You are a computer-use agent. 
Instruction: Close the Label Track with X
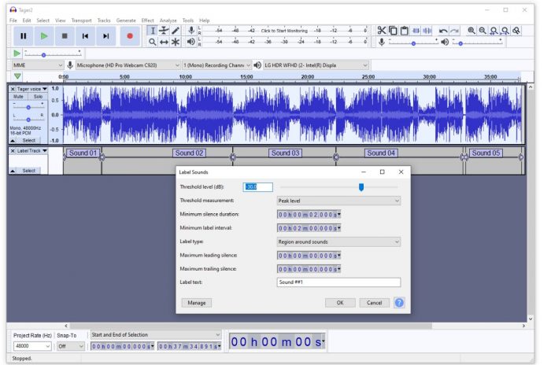pyautogui.click(x=13, y=150)
